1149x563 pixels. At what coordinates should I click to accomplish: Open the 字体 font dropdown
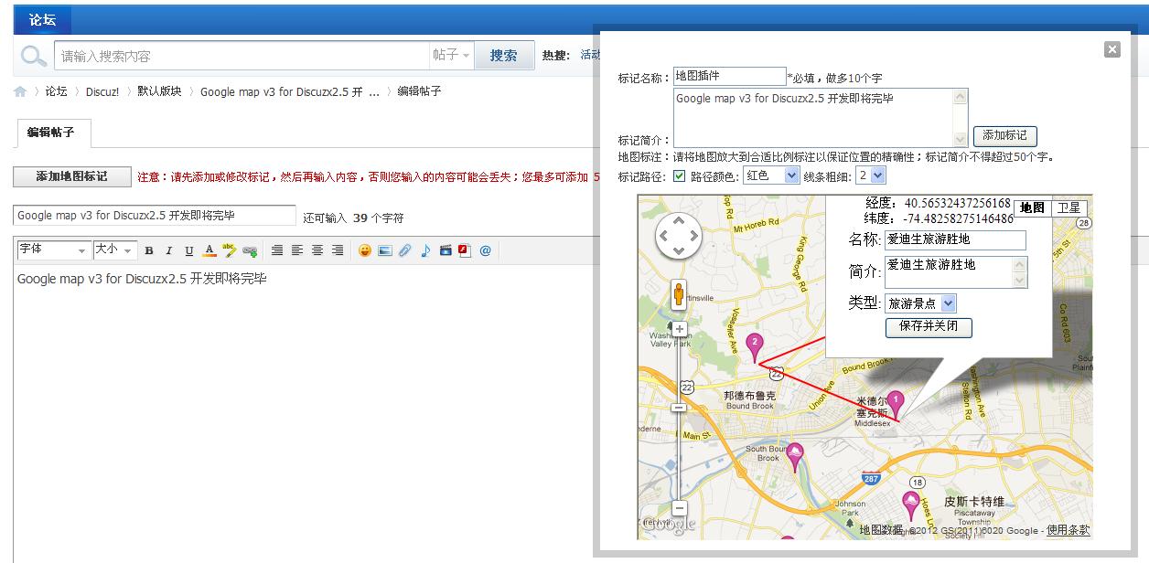[52, 250]
